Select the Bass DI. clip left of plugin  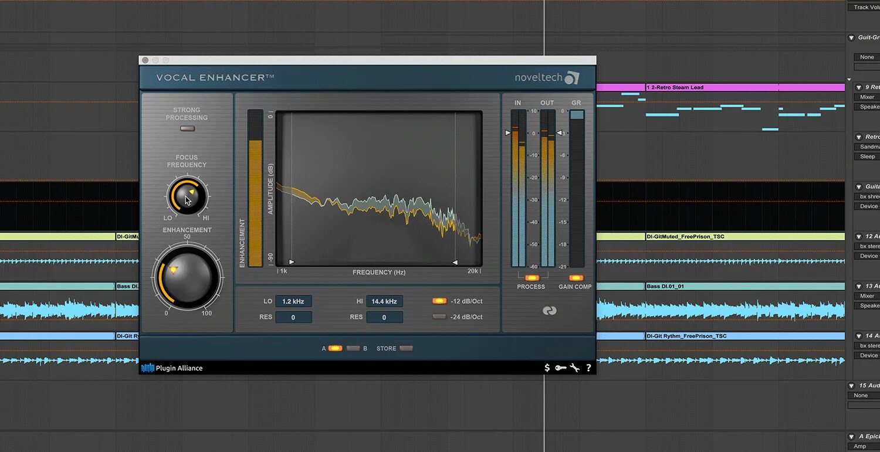127,286
